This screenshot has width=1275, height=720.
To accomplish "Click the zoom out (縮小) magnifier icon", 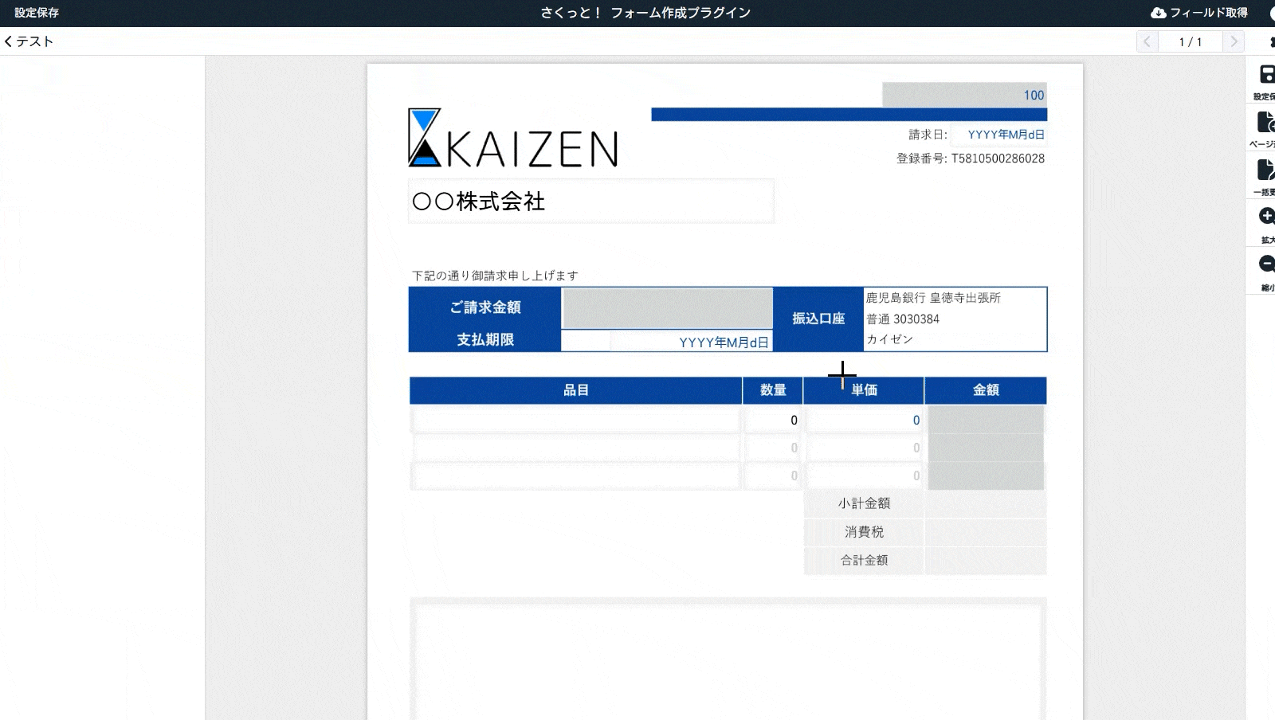I will [x=1266, y=264].
